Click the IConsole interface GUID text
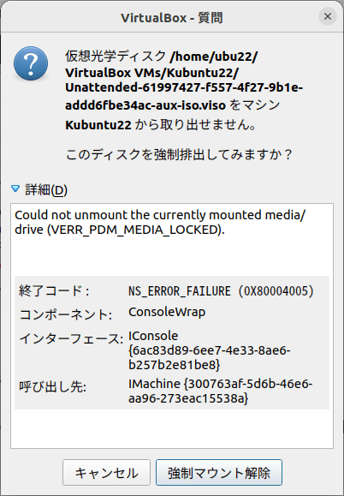The width and height of the screenshot is (344, 496). 210,350
